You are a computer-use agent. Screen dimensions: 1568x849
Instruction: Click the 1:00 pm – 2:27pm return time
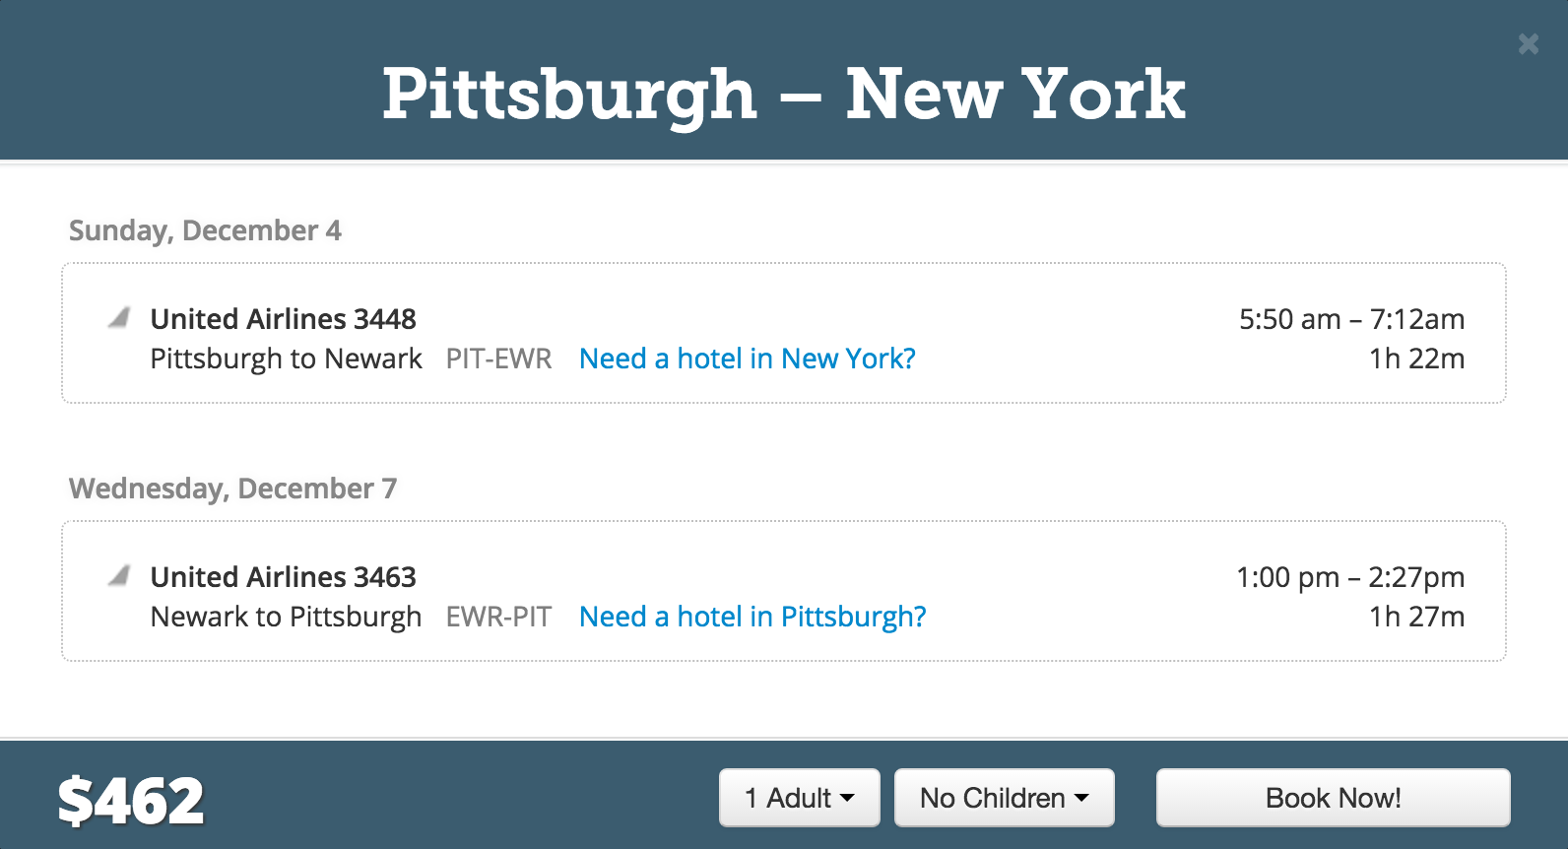pyautogui.click(x=1350, y=577)
